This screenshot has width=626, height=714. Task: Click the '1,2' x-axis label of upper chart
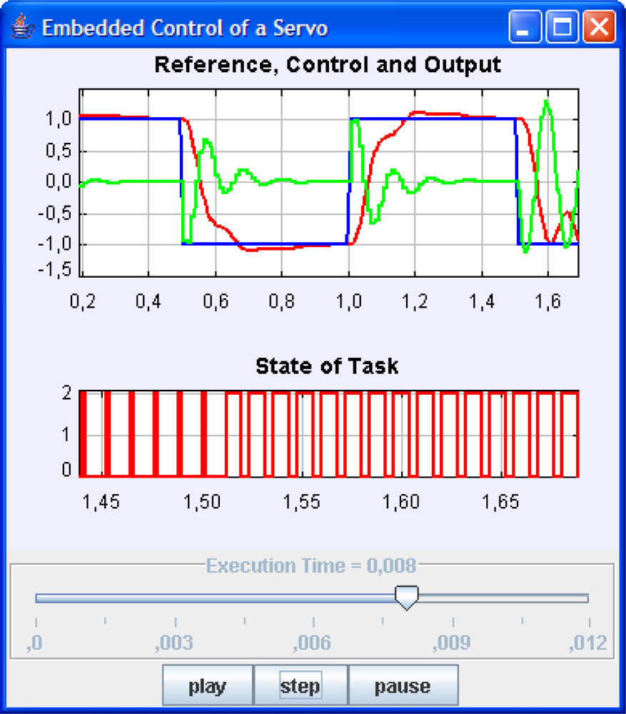pos(414,301)
